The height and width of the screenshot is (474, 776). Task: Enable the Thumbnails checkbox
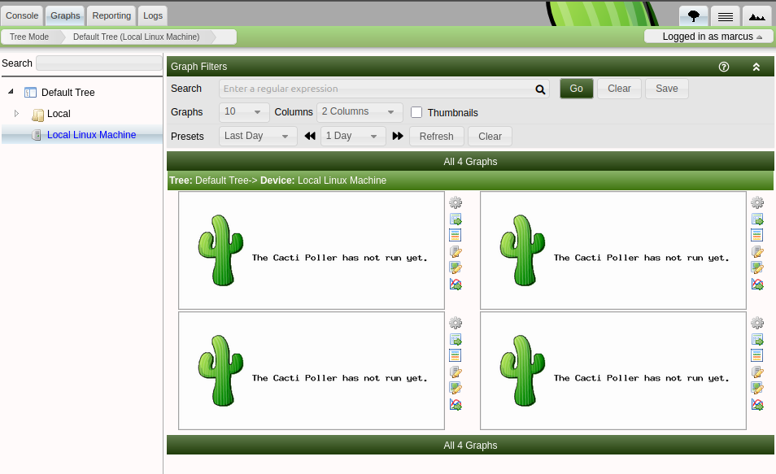pyautogui.click(x=416, y=112)
